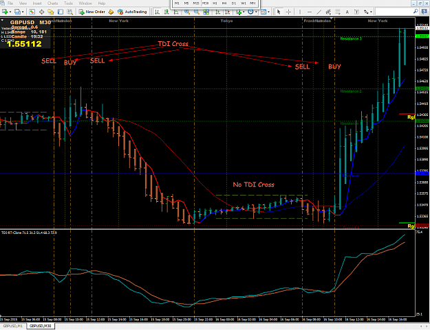This screenshot has width=430, height=330.
Task: Open the Charts menu
Action: [53, 3]
